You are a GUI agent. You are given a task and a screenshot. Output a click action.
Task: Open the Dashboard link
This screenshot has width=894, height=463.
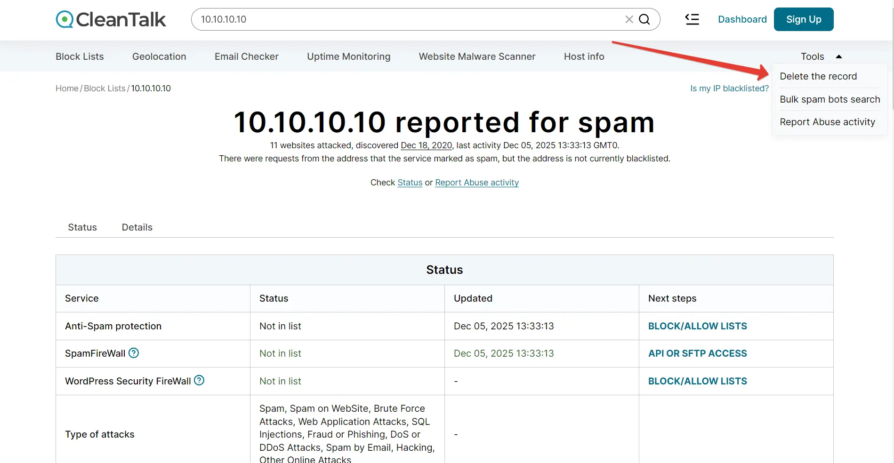742,19
